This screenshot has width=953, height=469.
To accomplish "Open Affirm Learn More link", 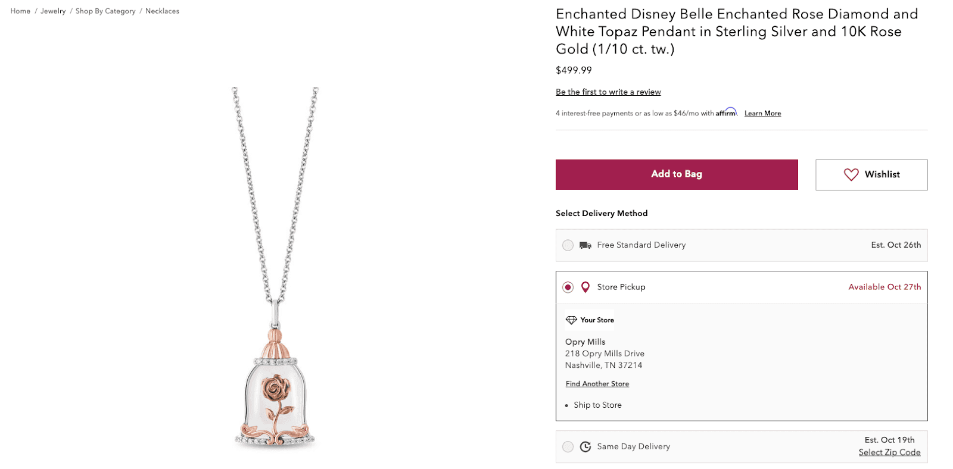I will tap(762, 114).
